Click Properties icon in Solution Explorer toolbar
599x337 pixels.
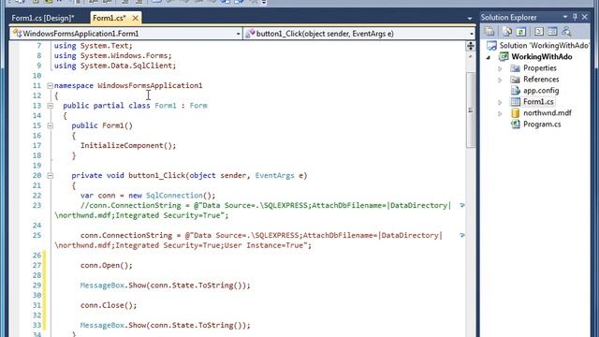point(489,32)
